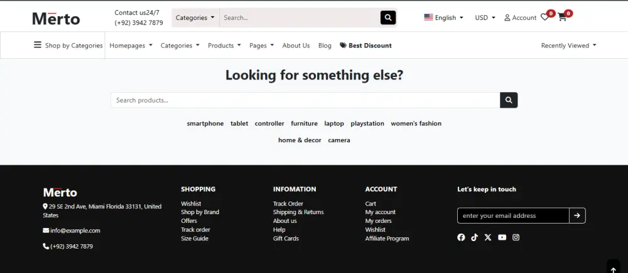Select the laptop keyword tag
628x273 pixels.
point(334,124)
